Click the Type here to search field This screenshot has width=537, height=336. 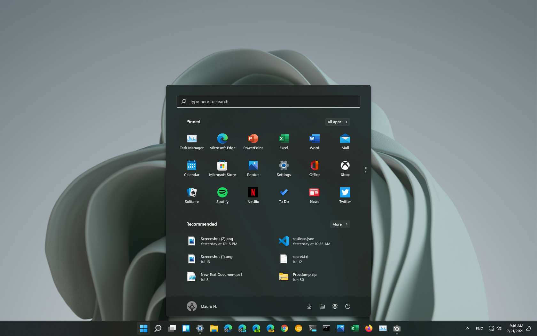[268, 101]
